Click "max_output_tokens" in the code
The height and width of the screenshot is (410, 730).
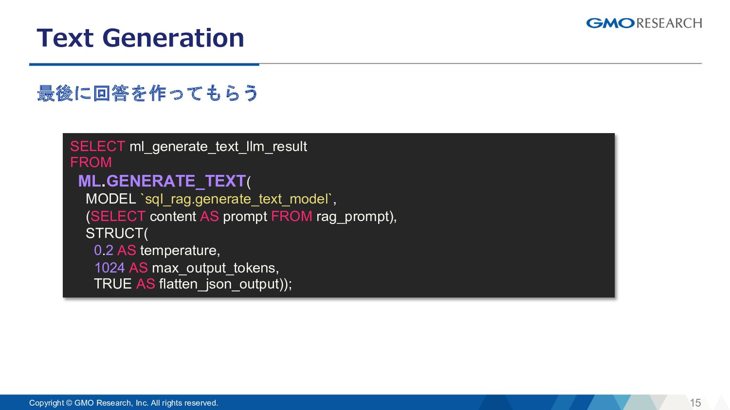point(214,268)
